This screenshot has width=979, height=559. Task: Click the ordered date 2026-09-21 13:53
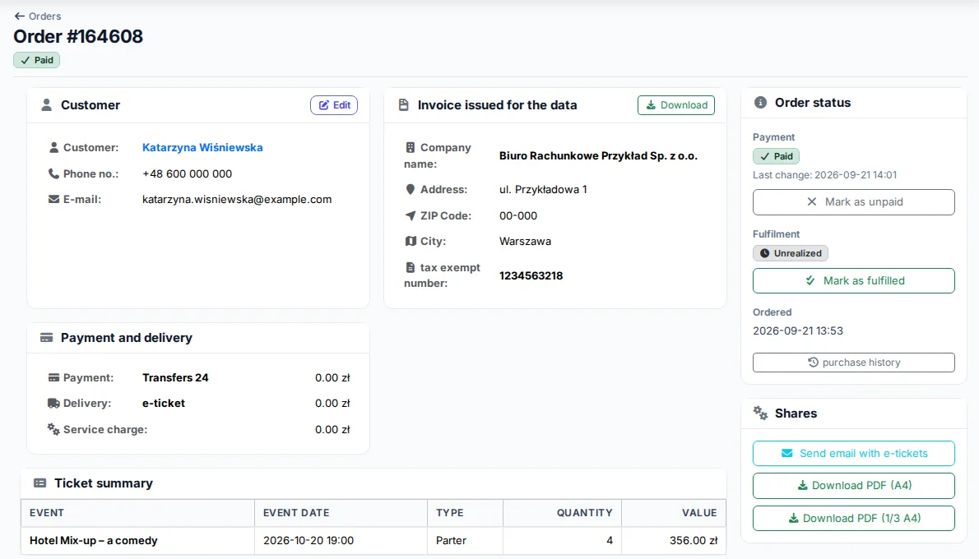798,330
